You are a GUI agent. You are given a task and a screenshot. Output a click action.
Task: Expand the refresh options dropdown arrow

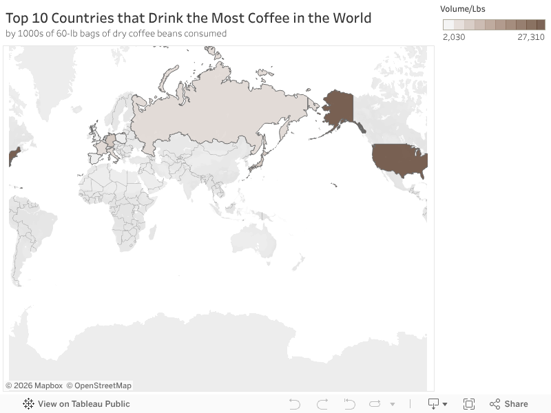[x=393, y=404]
